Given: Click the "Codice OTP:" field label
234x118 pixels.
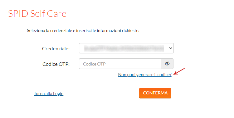Looking at the screenshot, I should point(56,64).
